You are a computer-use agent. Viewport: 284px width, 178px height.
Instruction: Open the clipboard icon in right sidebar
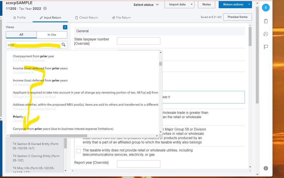coord(266,21)
